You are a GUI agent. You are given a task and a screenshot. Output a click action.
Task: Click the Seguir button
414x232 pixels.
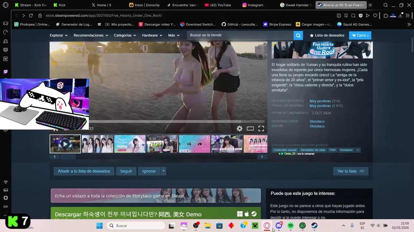[126, 171]
